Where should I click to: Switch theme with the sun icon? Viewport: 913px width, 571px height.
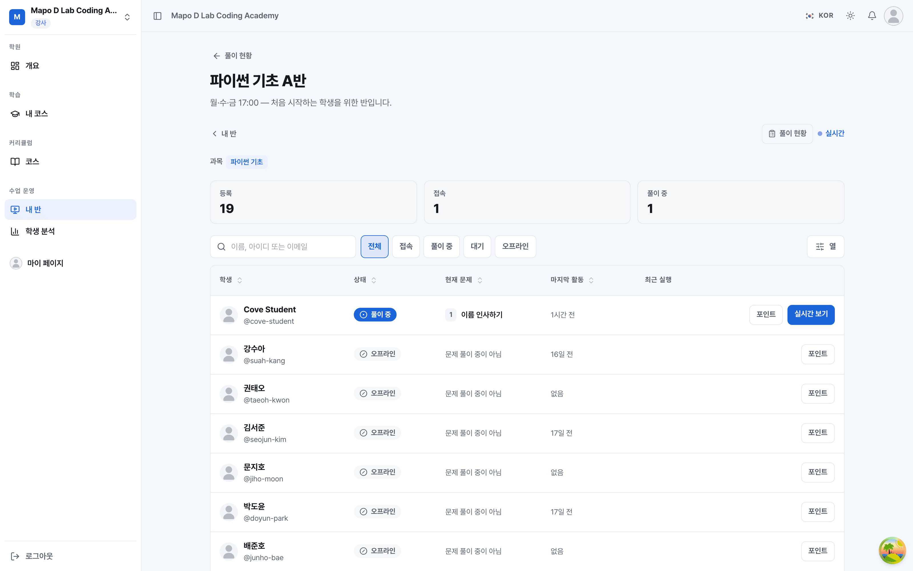(x=850, y=16)
